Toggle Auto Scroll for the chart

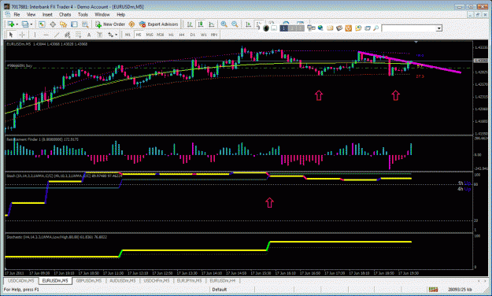click(248, 24)
